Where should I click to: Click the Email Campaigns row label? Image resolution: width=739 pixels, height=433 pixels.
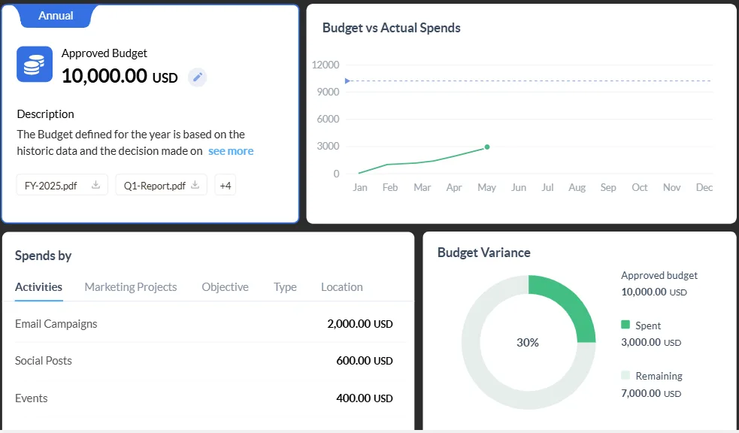coord(56,324)
